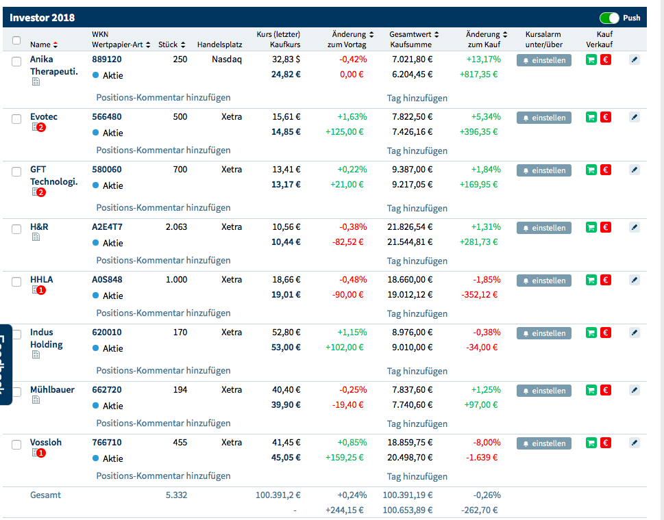
Task: Sort by the Wertpapier-Art column arrows
Action: click(x=148, y=44)
